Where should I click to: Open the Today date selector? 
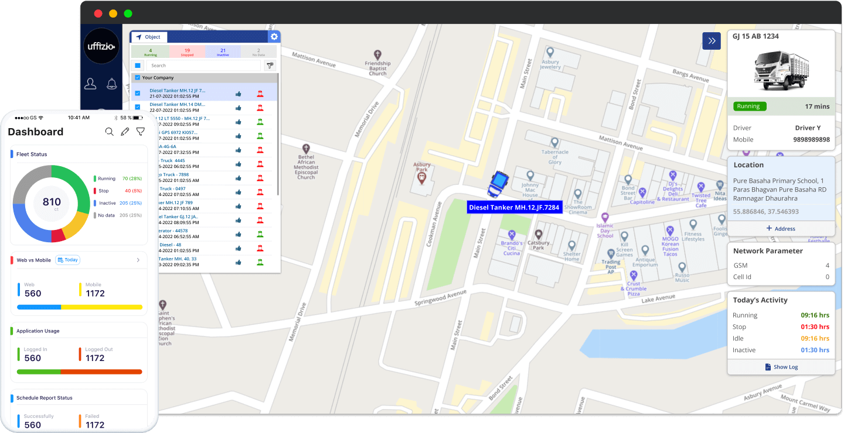tap(67, 260)
